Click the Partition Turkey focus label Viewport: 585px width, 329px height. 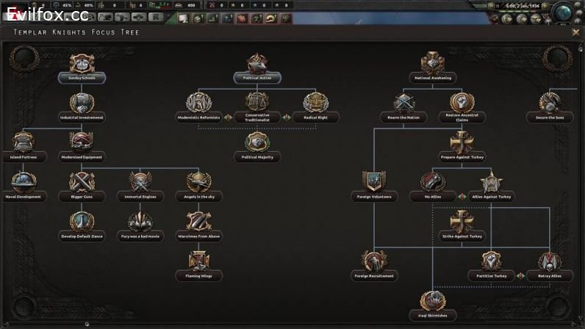[491, 276]
